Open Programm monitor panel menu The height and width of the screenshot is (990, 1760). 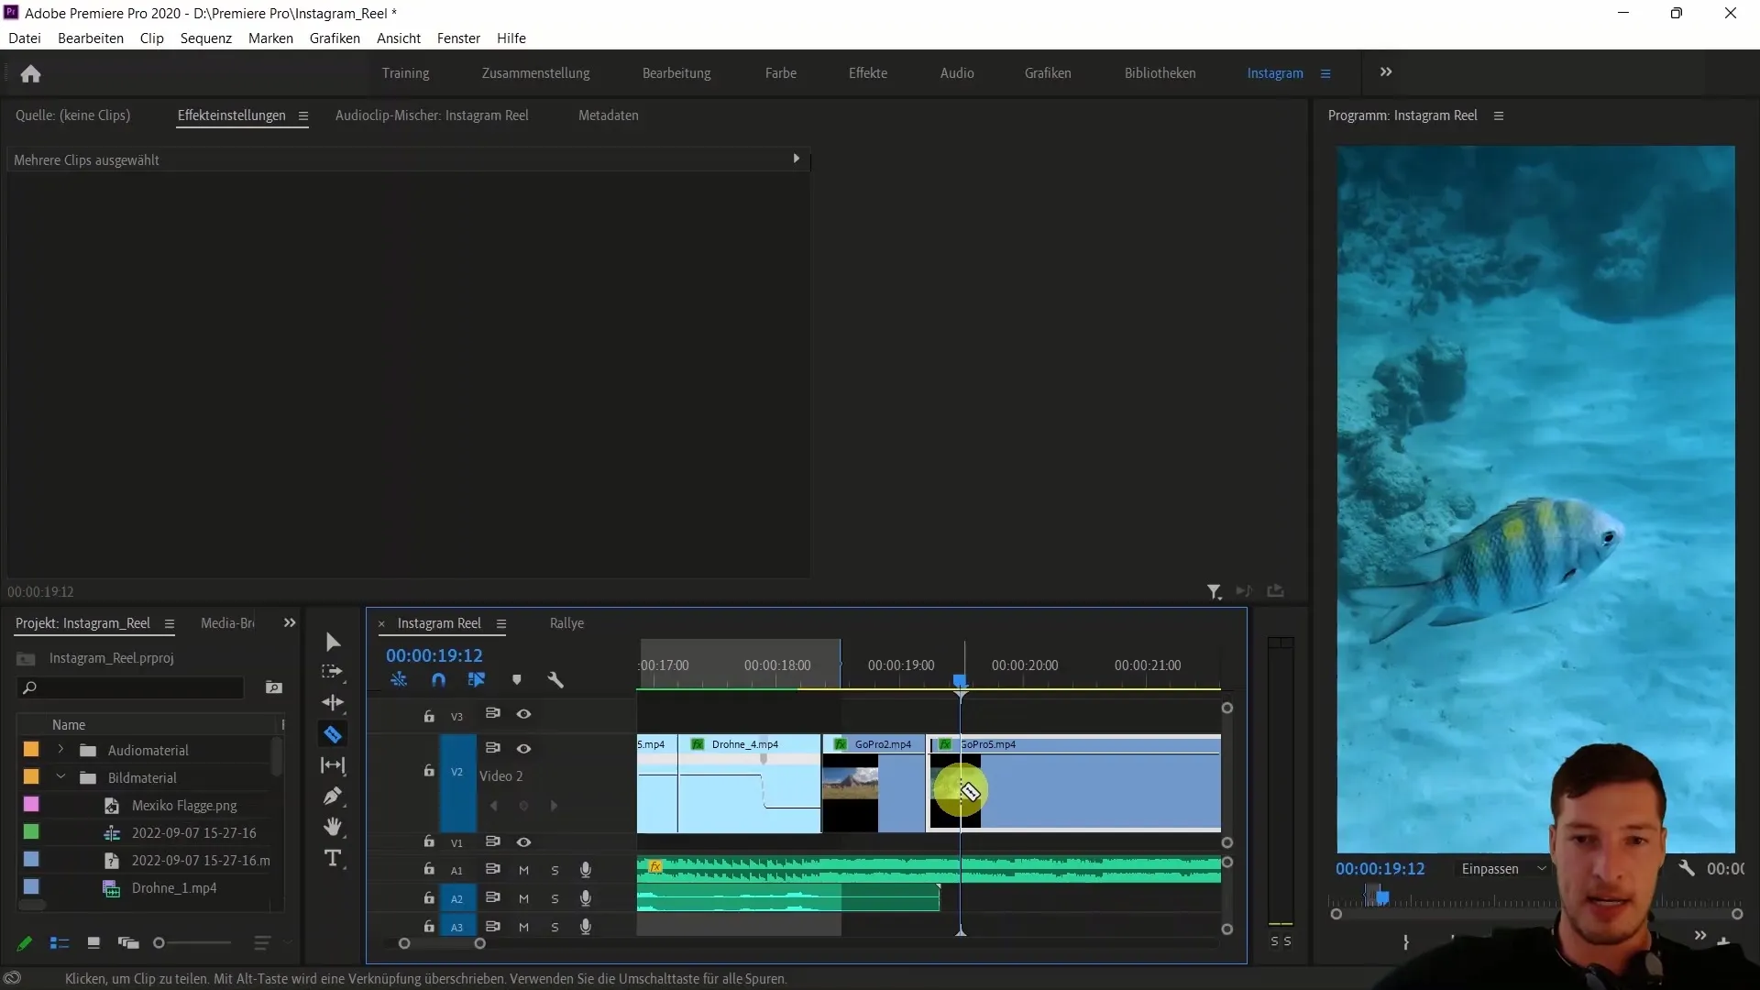pyautogui.click(x=1499, y=115)
